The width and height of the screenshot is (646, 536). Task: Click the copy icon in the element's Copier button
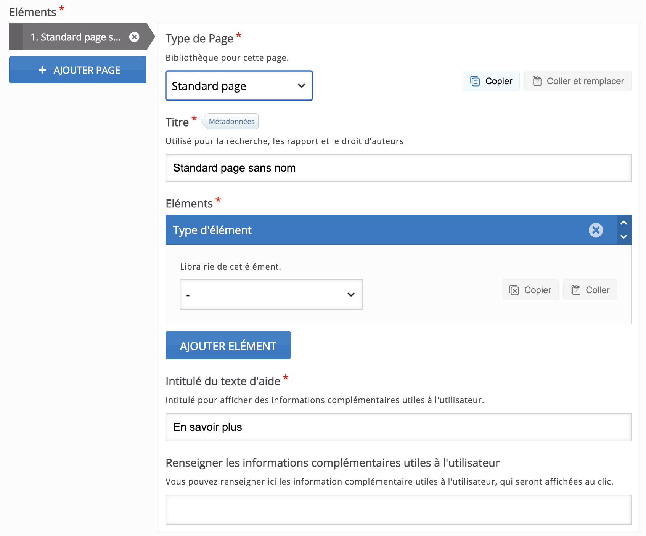(x=514, y=290)
